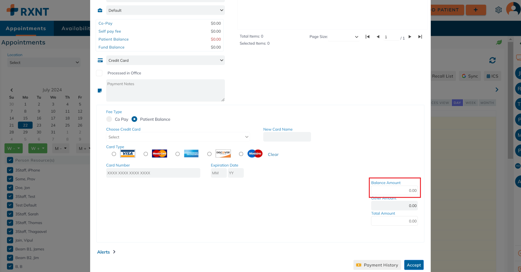Switch to the Appointments tab

[26, 29]
